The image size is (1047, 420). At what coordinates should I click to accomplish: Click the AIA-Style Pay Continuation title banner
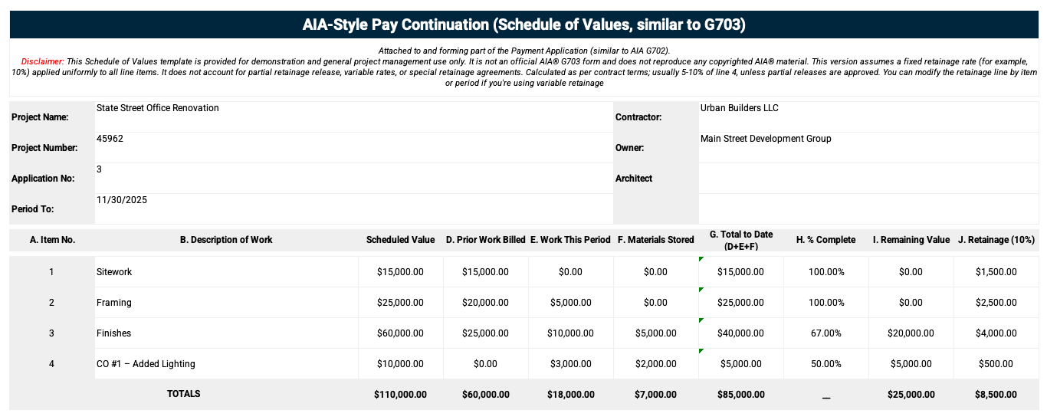click(524, 25)
